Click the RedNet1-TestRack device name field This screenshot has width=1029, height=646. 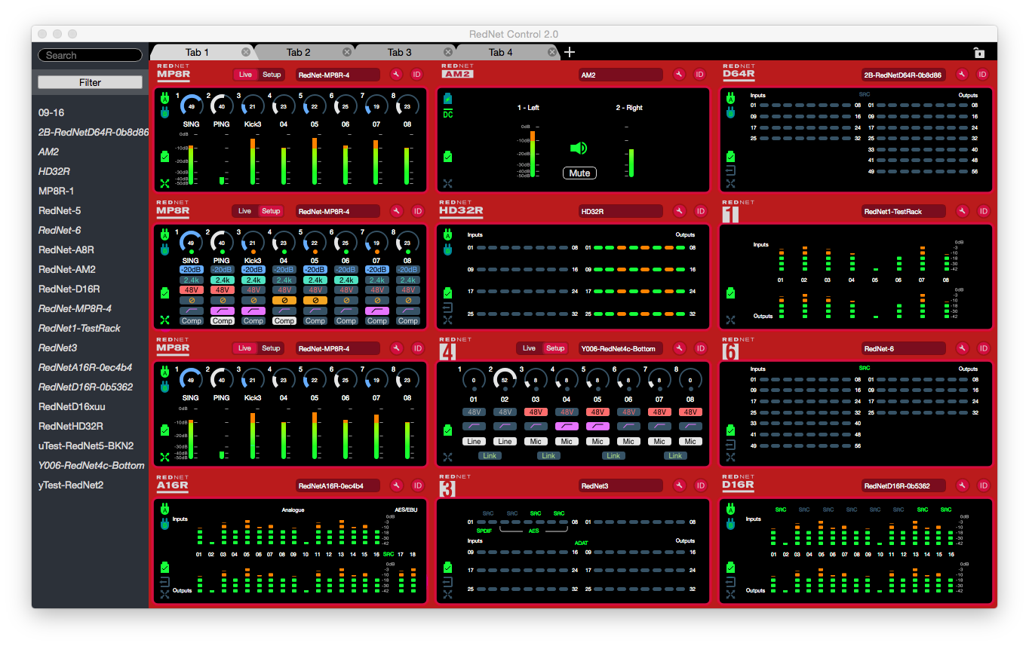[904, 212]
